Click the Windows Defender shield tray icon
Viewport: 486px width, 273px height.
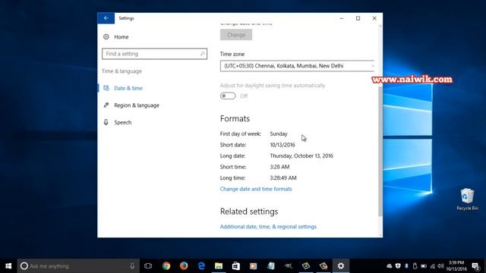[398, 266]
